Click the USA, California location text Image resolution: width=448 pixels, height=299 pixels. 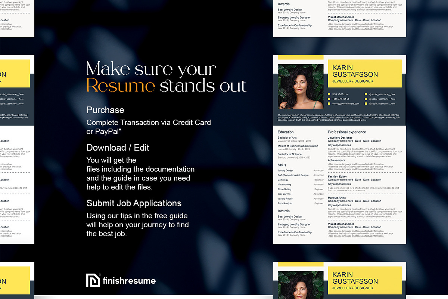point(340,94)
